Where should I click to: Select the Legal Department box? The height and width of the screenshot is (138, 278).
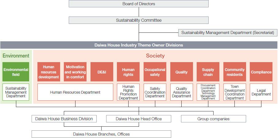(261, 92)
